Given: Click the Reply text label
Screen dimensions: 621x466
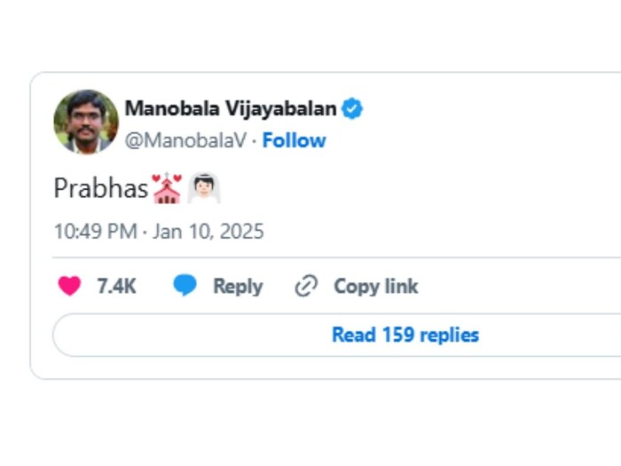Looking at the screenshot, I should pos(238,286).
